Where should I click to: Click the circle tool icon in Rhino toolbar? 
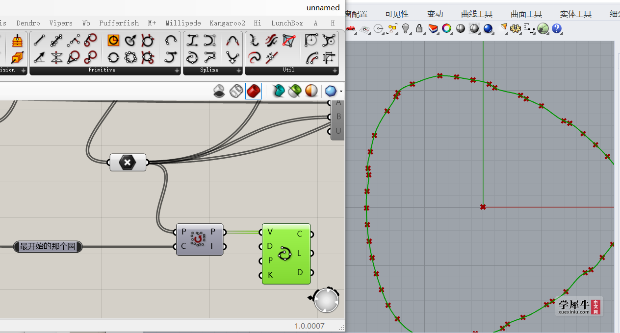(378, 29)
